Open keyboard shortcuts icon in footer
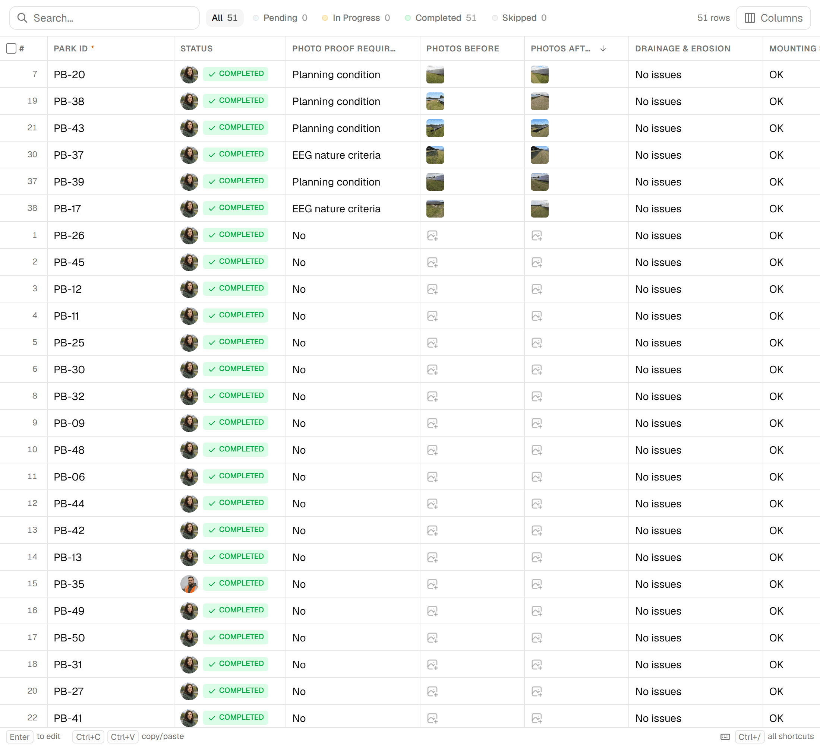The width and height of the screenshot is (820, 745). 725,736
